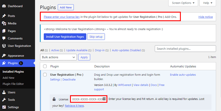Image resolution: width=221 pixels, height=111 pixels.
Task: Check the User Registration ( Pro ) checkbox
Action: [45, 75]
